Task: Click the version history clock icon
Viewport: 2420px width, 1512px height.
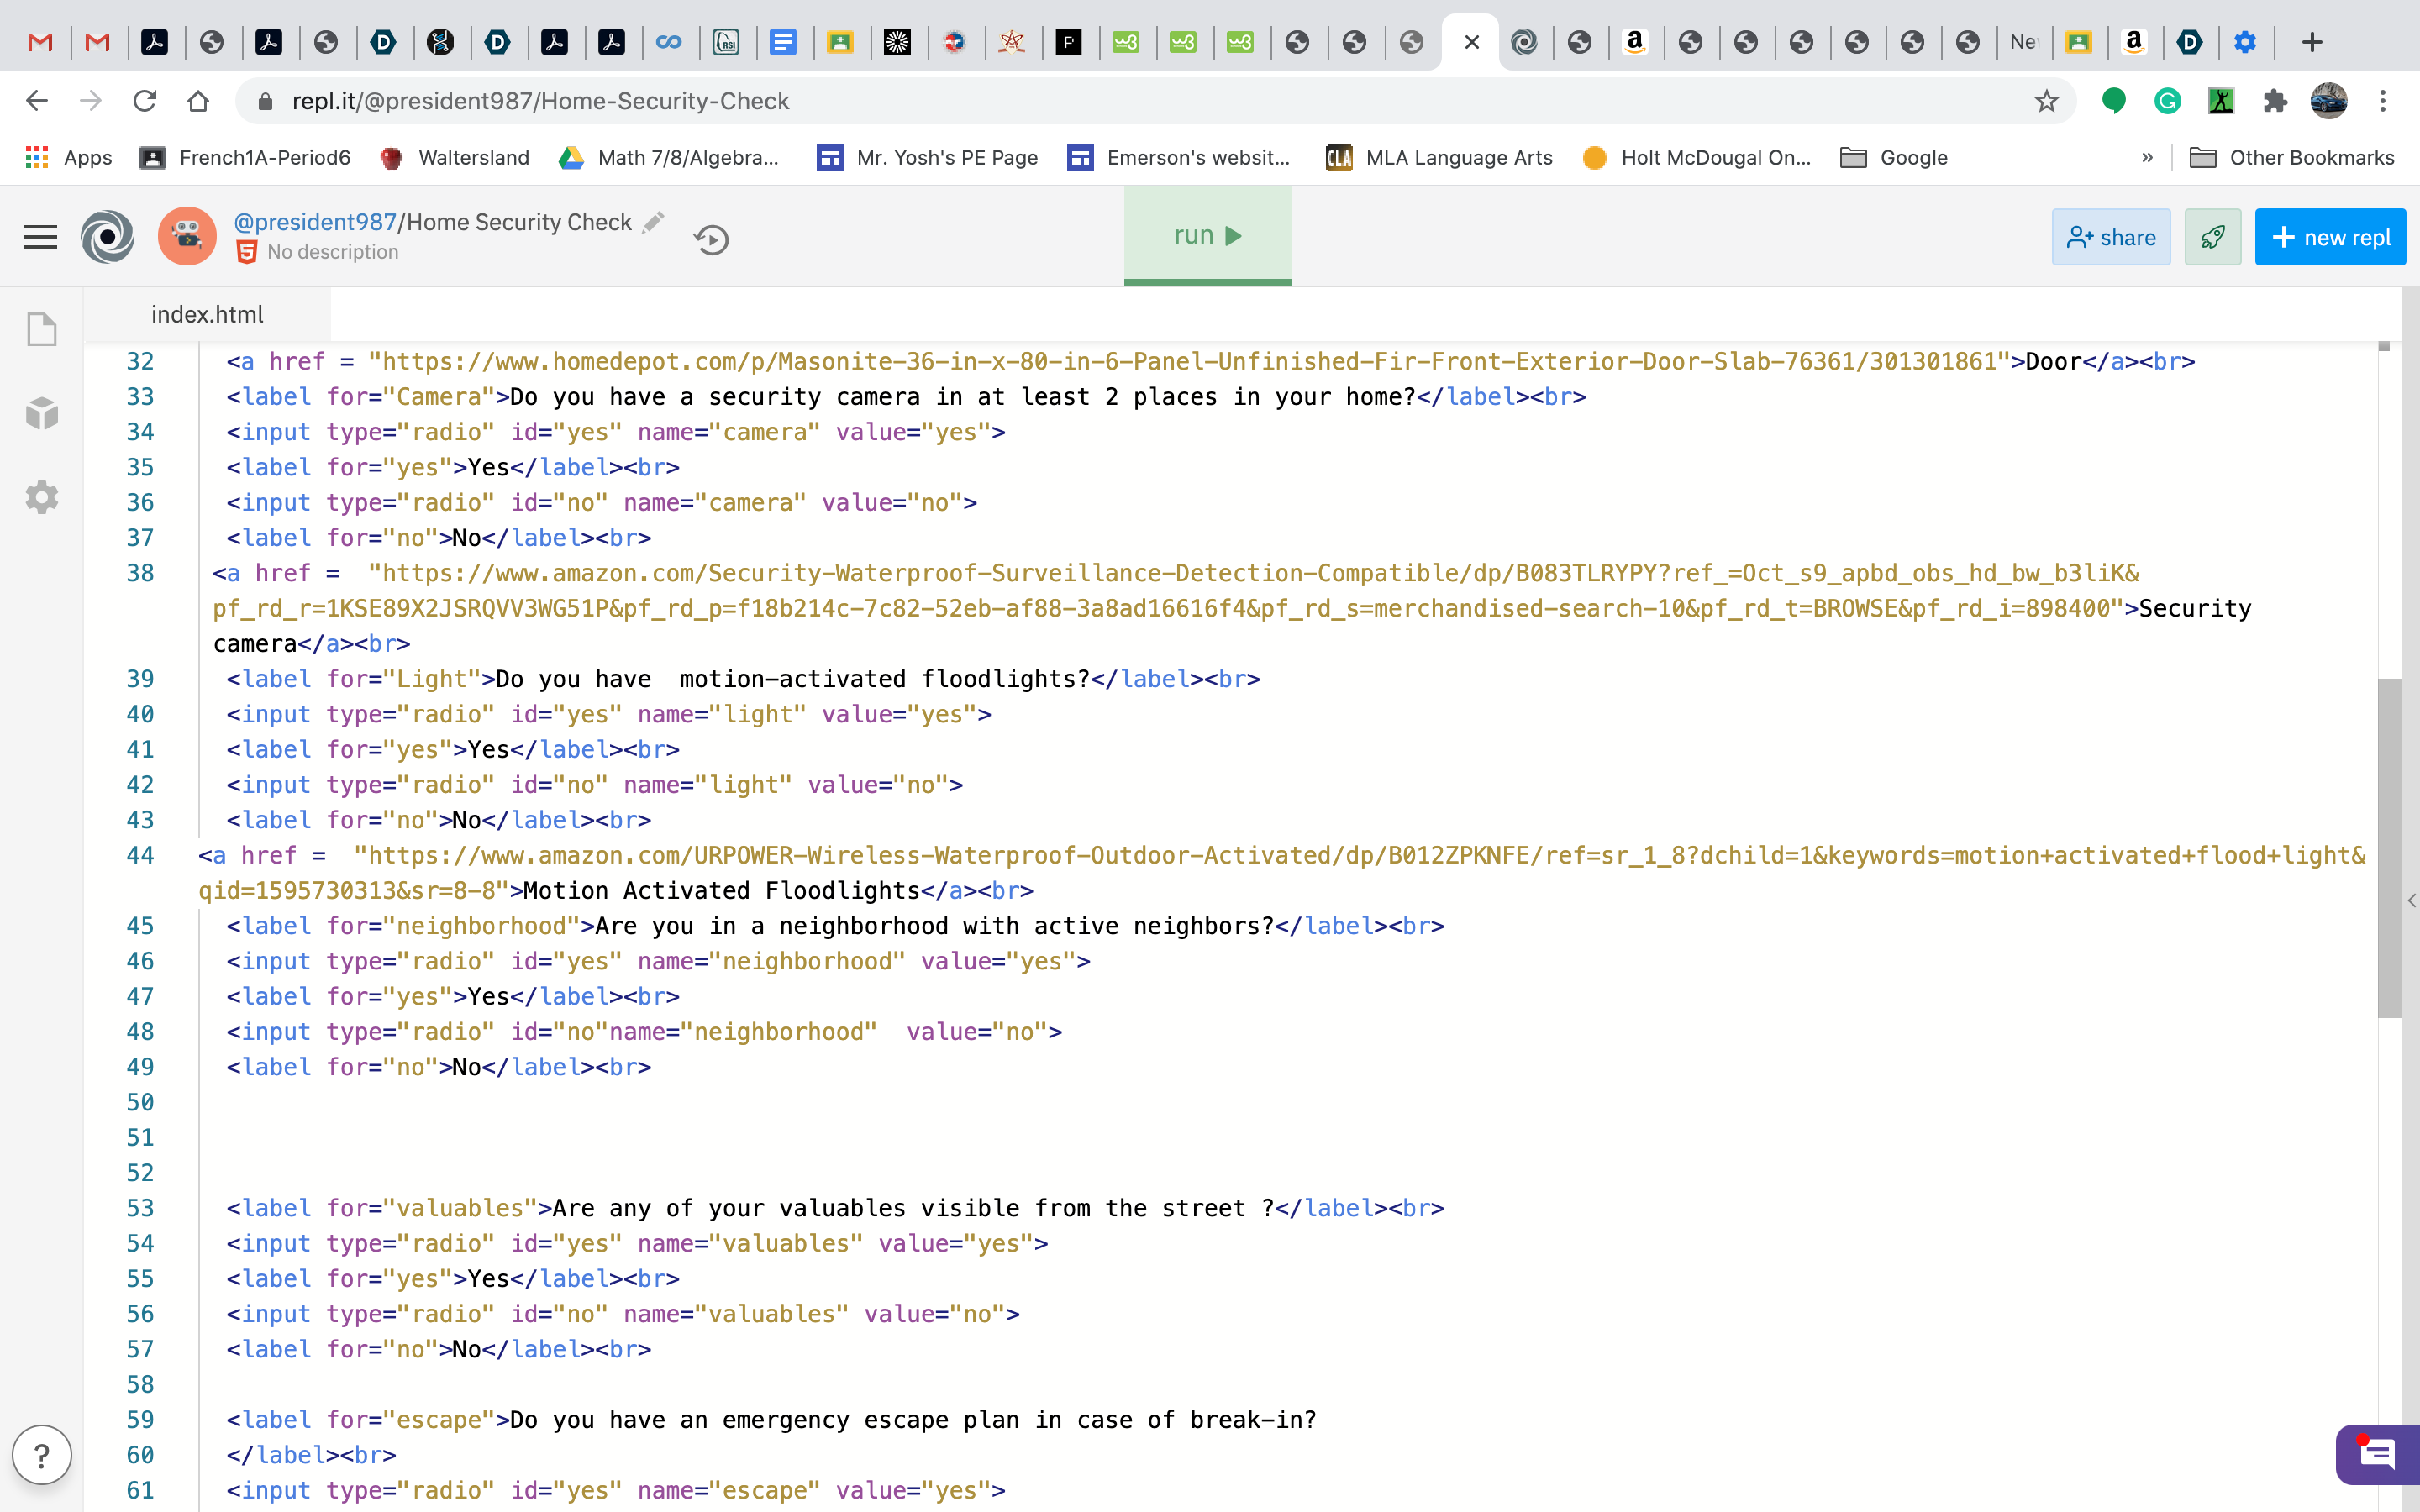Action: (711, 240)
